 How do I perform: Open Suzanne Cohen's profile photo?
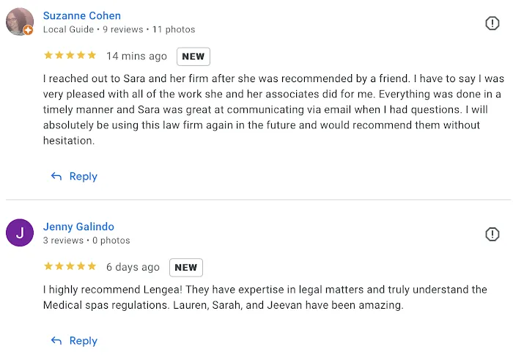click(x=18, y=21)
